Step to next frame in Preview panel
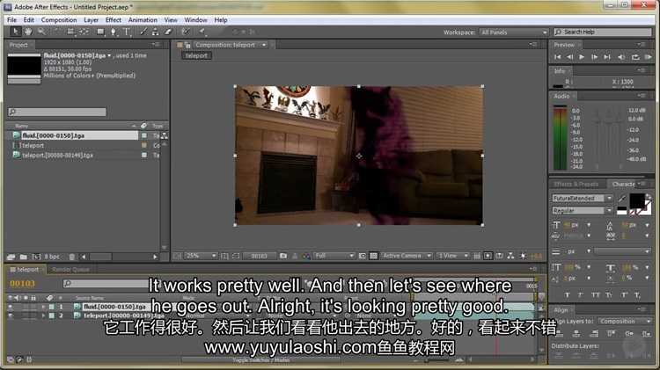 tap(594, 57)
